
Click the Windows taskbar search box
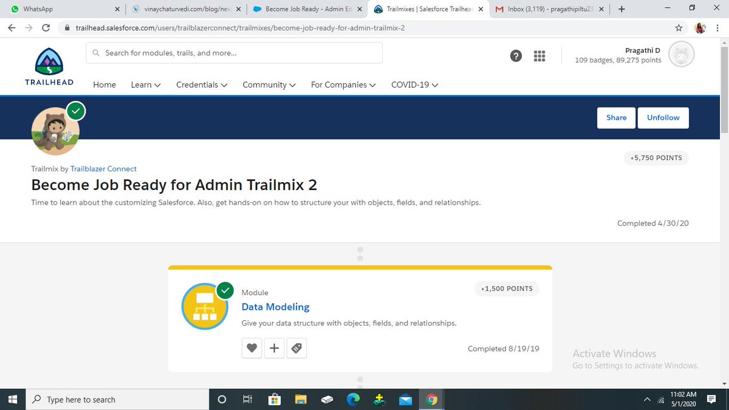[x=117, y=399]
